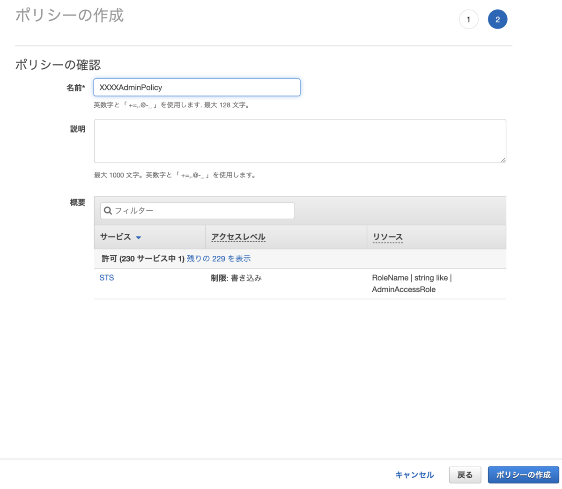The image size is (562, 489).
Task: Sort services using the サービス header triangle
Action: click(138, 237)
